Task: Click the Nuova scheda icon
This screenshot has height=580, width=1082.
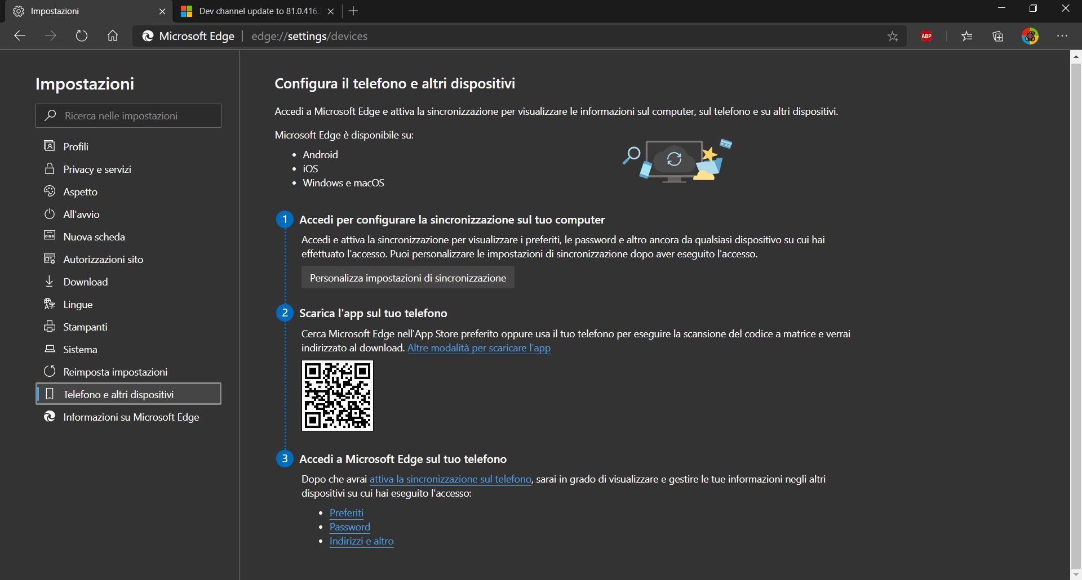Action: pos(50,235)
